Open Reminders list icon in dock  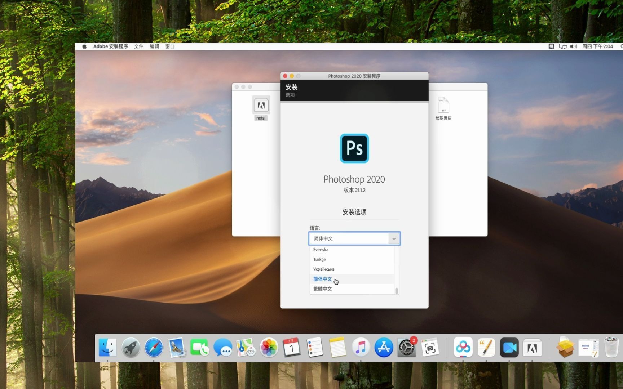[x=315, y=348]
